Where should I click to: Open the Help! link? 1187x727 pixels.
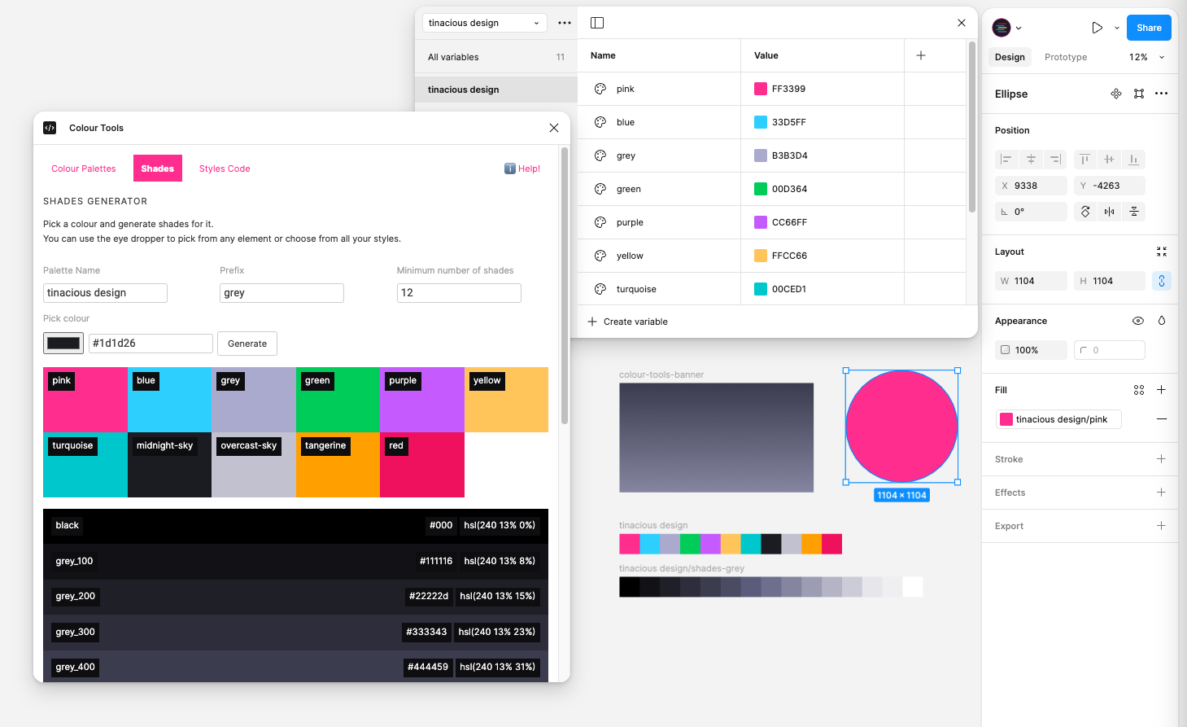tap(522, 169)
